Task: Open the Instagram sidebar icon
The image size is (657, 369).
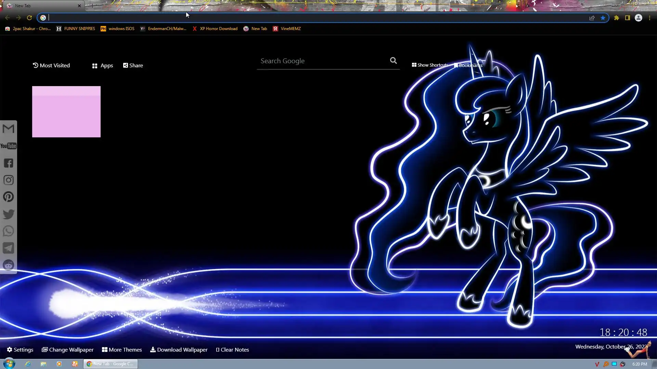Action: tap(9, 180)
